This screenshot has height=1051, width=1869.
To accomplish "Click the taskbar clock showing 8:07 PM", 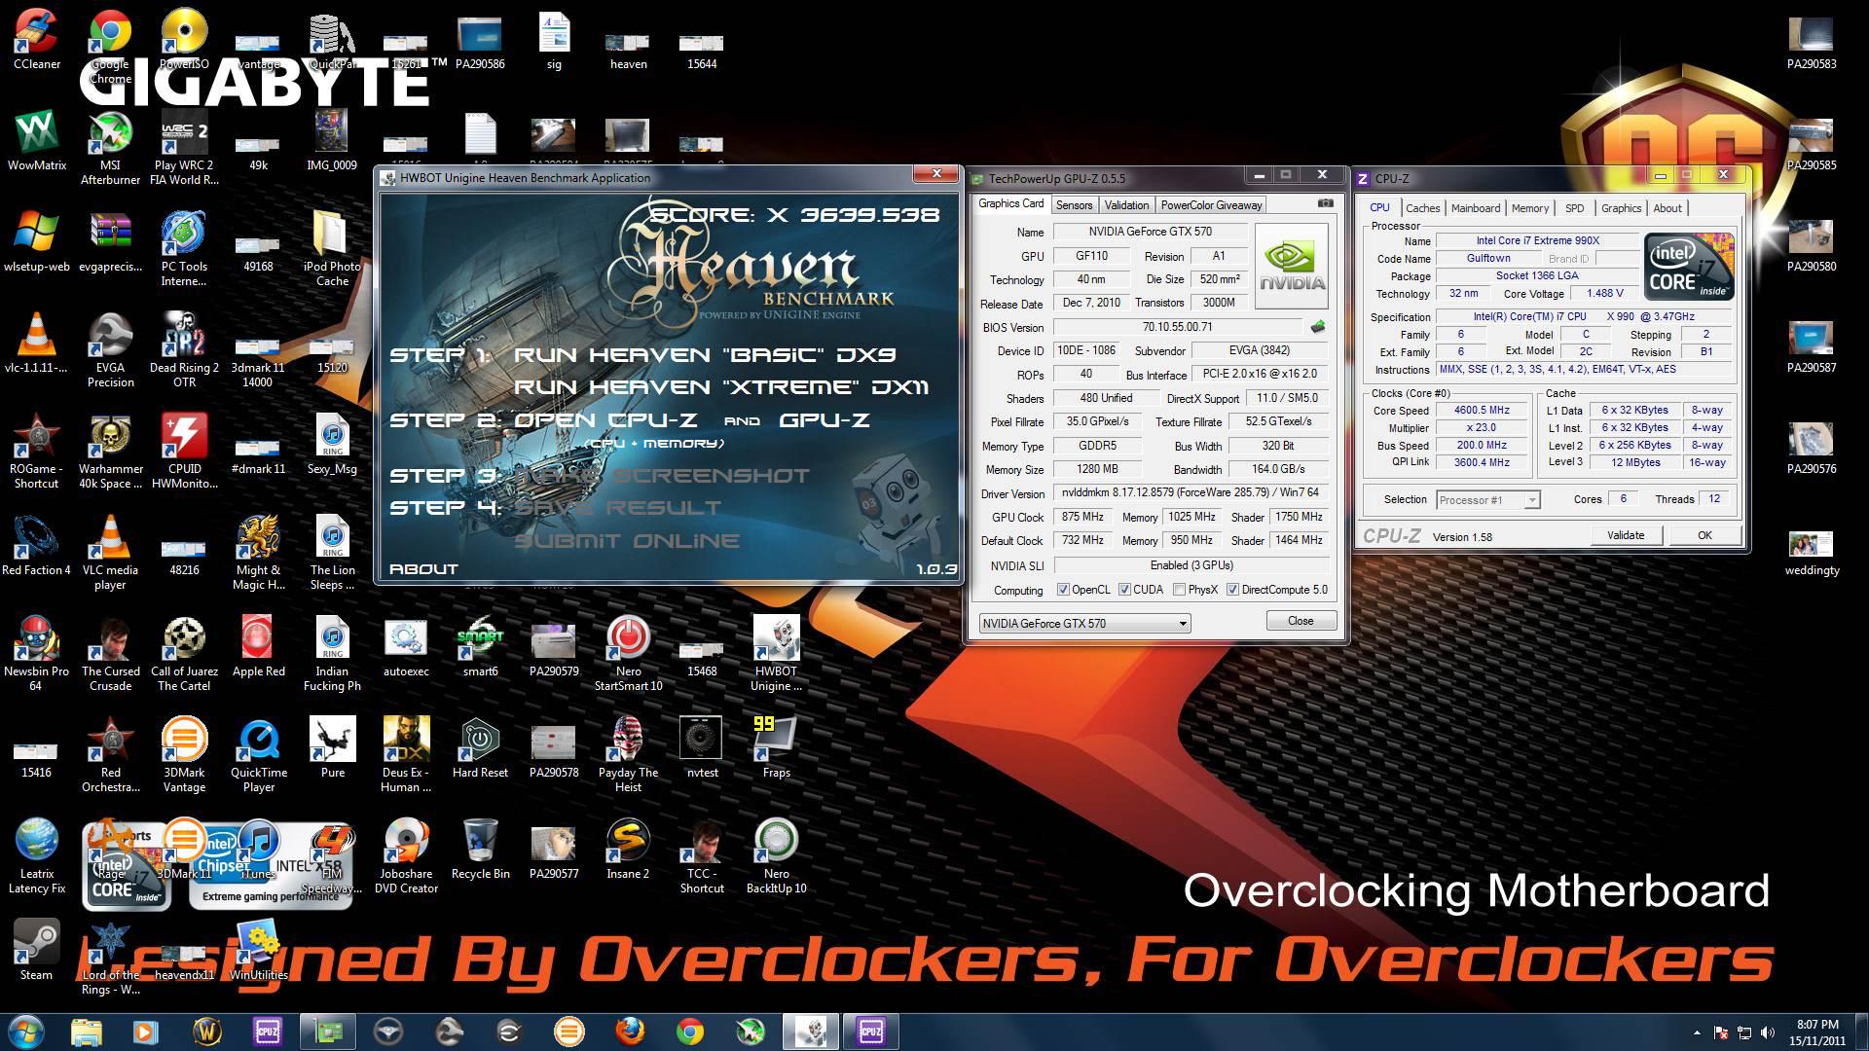I will coord(1817,1033).
